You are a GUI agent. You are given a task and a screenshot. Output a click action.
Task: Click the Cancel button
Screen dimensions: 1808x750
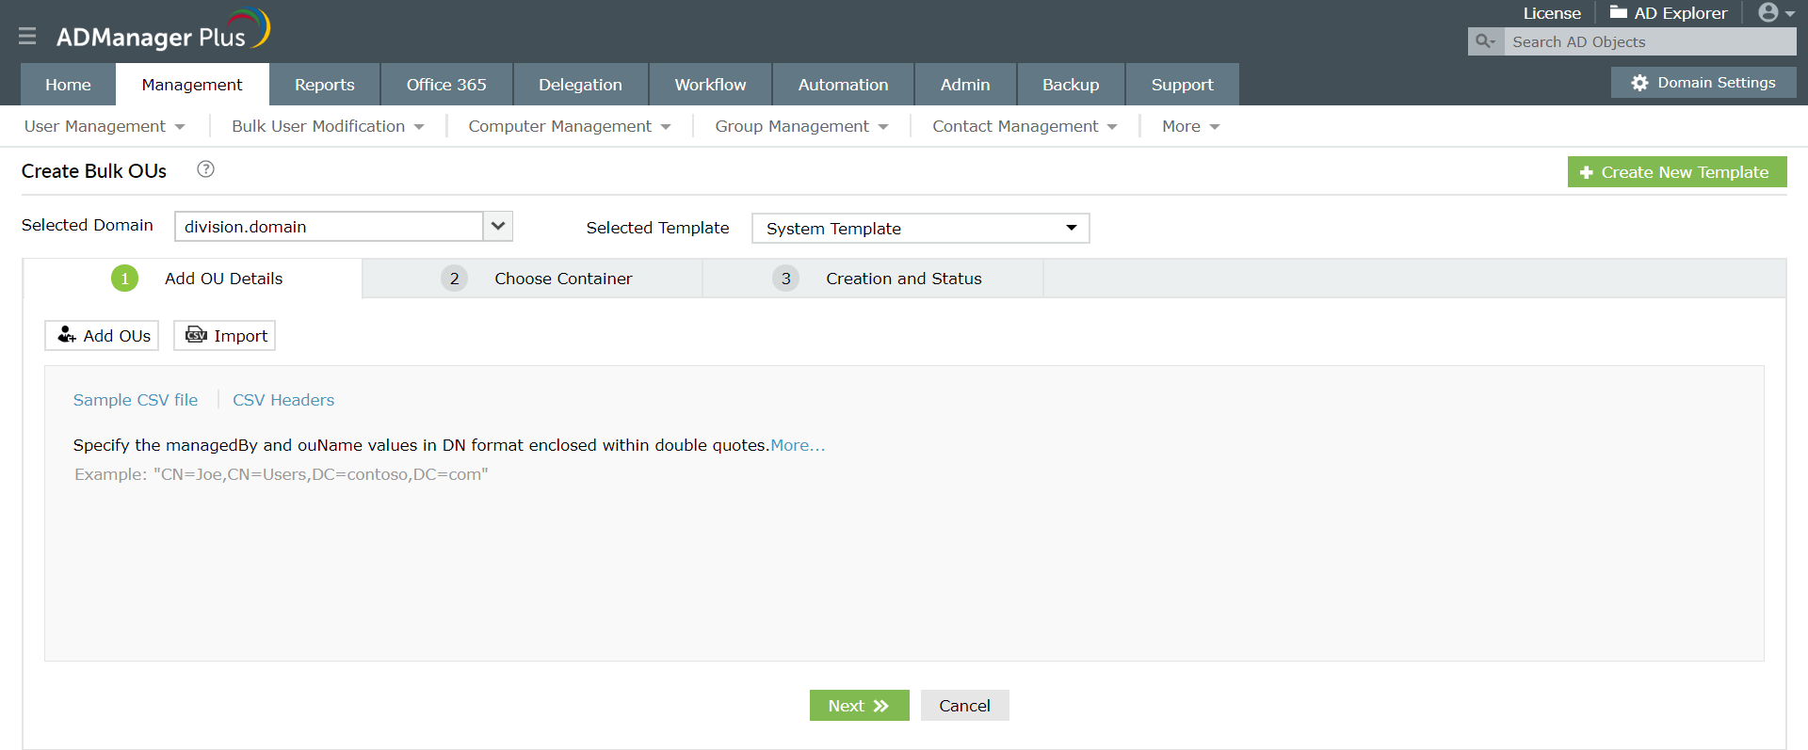pyautogui.click(x=964, y=706)
